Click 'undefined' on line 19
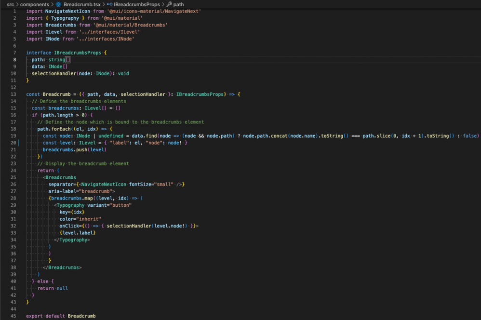The width and height of the screenshot is (481, 320). 111,136
